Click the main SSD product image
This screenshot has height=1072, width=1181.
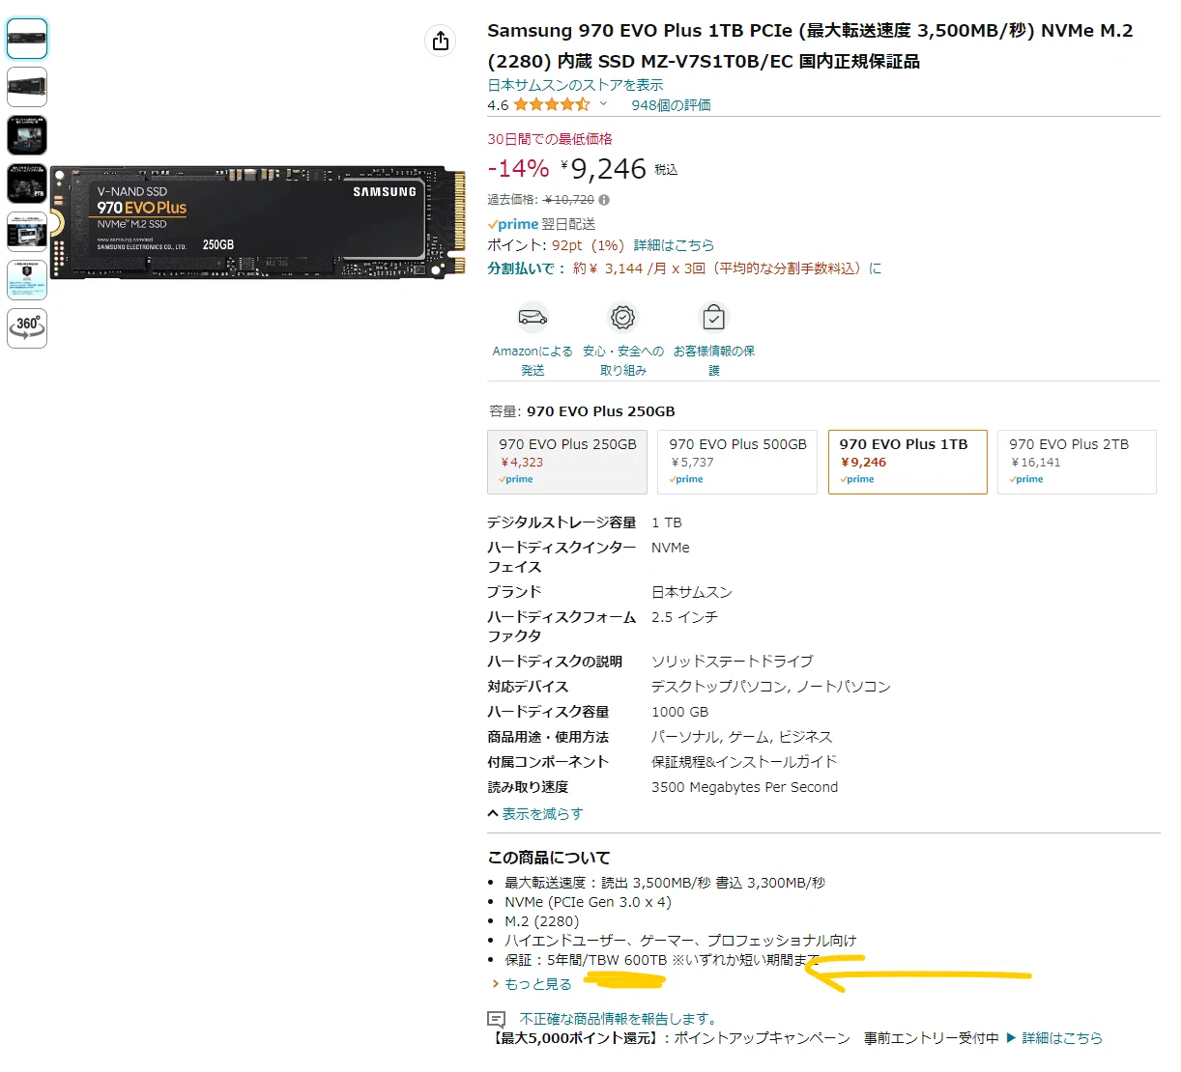257,222
